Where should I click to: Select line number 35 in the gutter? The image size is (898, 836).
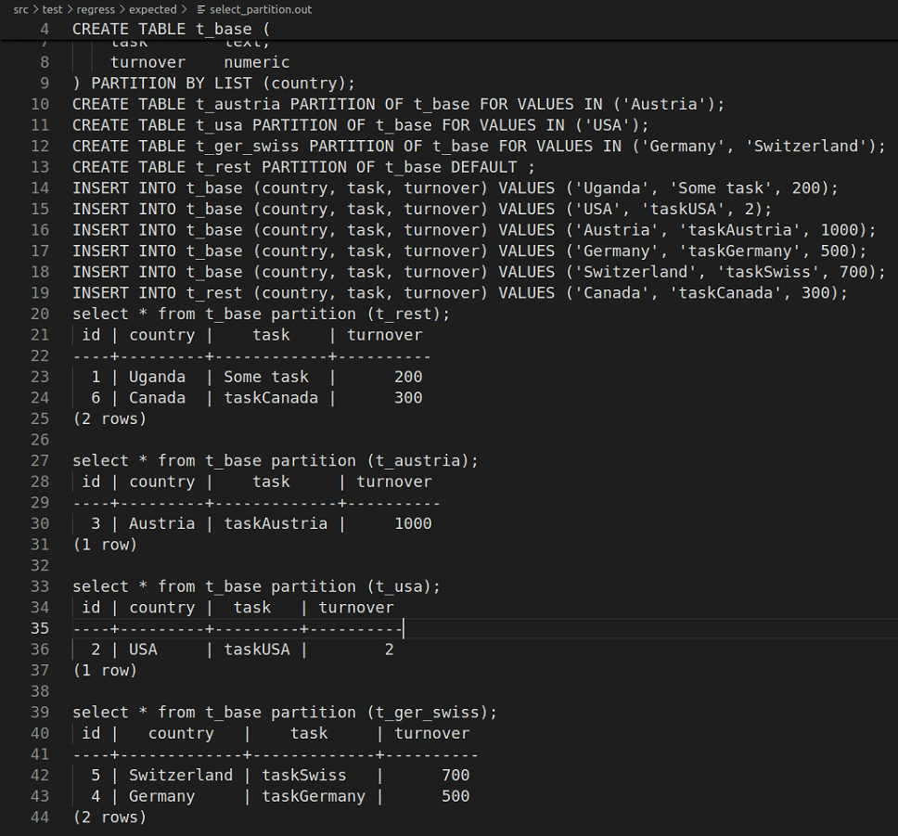coord(39,629)
